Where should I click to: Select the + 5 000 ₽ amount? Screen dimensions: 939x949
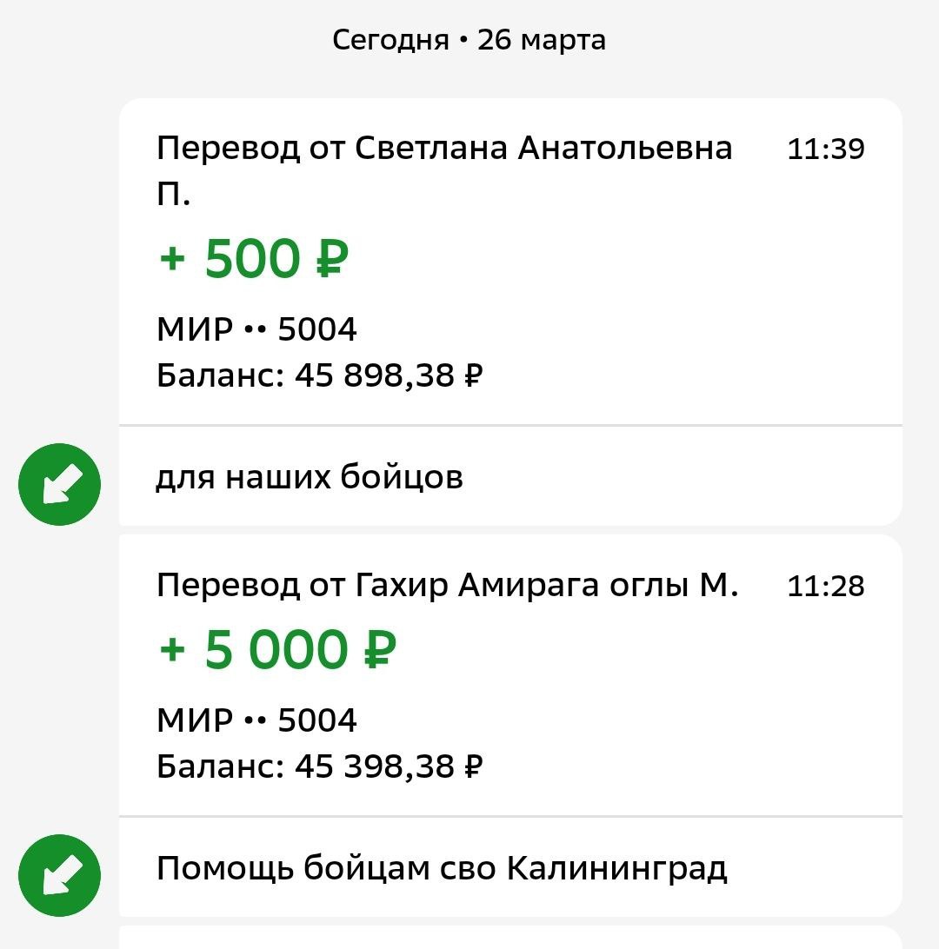pos(277,649)
